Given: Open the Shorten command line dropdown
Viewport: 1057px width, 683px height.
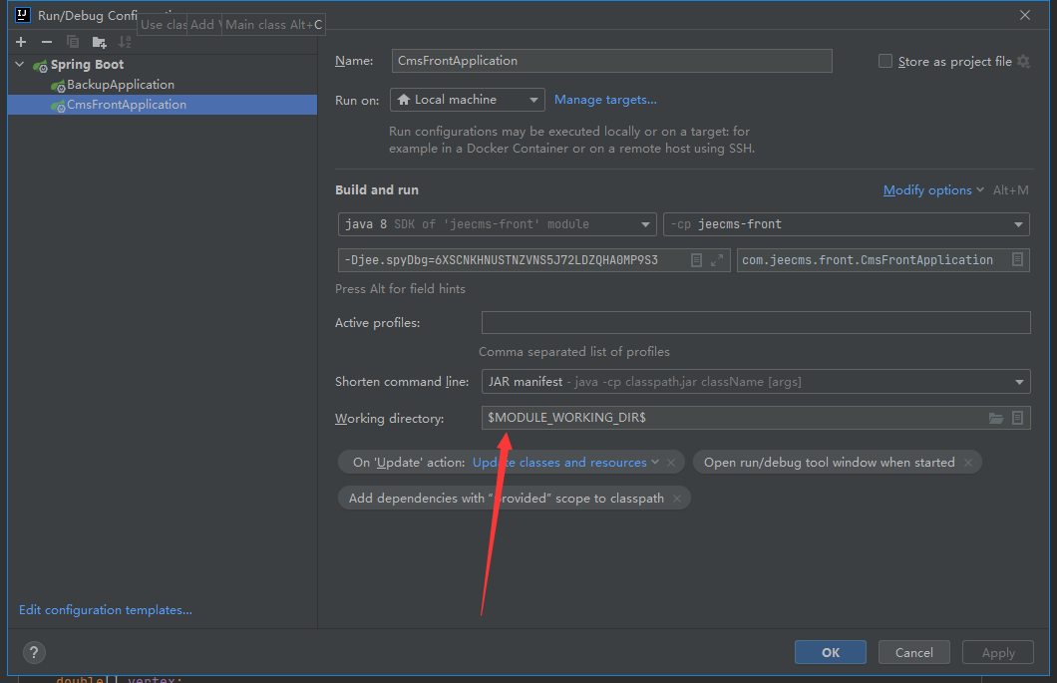Looking at the screenshot, I should point(755,382).
